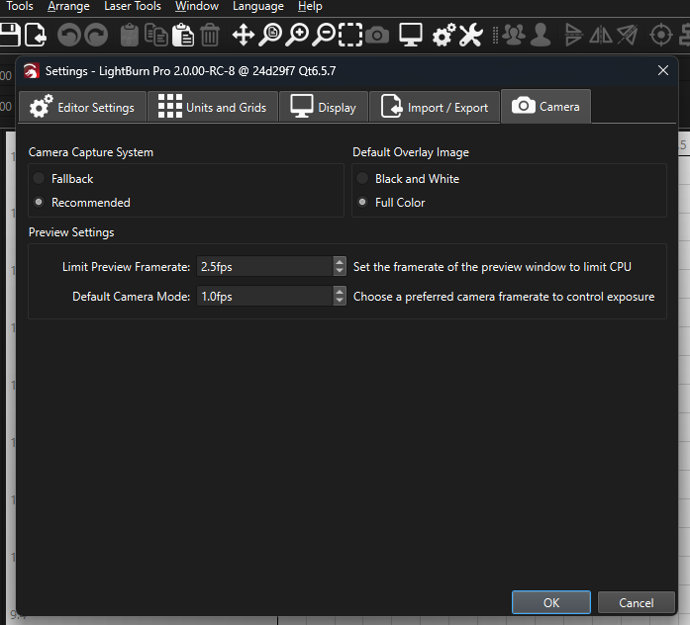Screen dimensions: 690x625
Task: Click the Limit Preview Framerate 2.5fps field
Action: pyautogui.click(x=265, y=266)
